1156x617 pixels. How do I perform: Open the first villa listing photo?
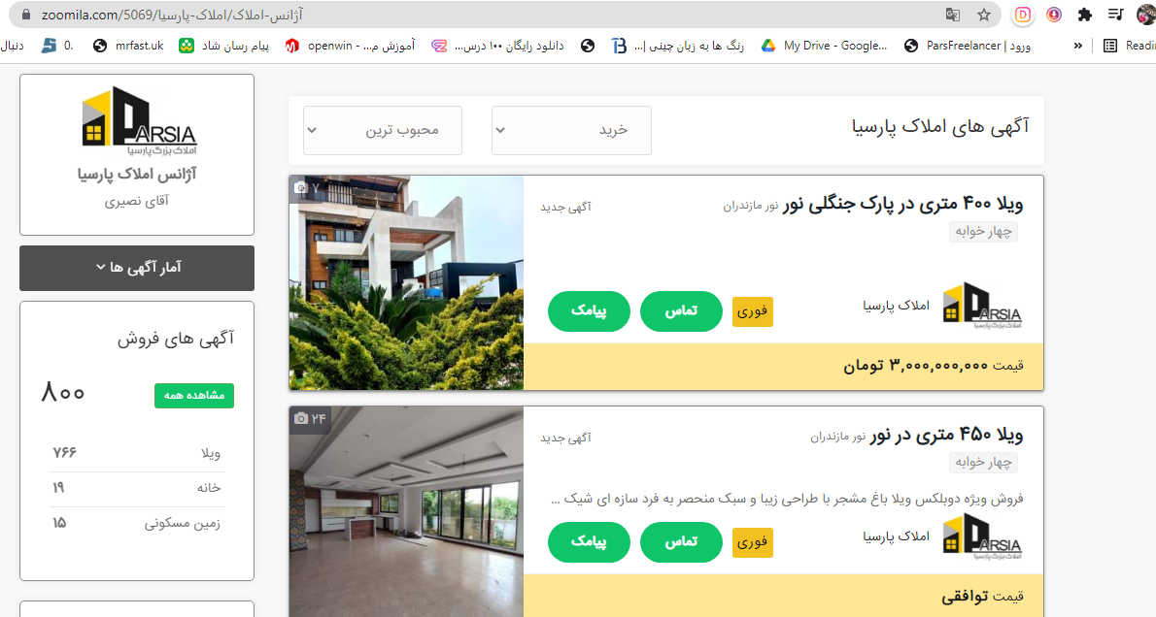tap(406, 282)
